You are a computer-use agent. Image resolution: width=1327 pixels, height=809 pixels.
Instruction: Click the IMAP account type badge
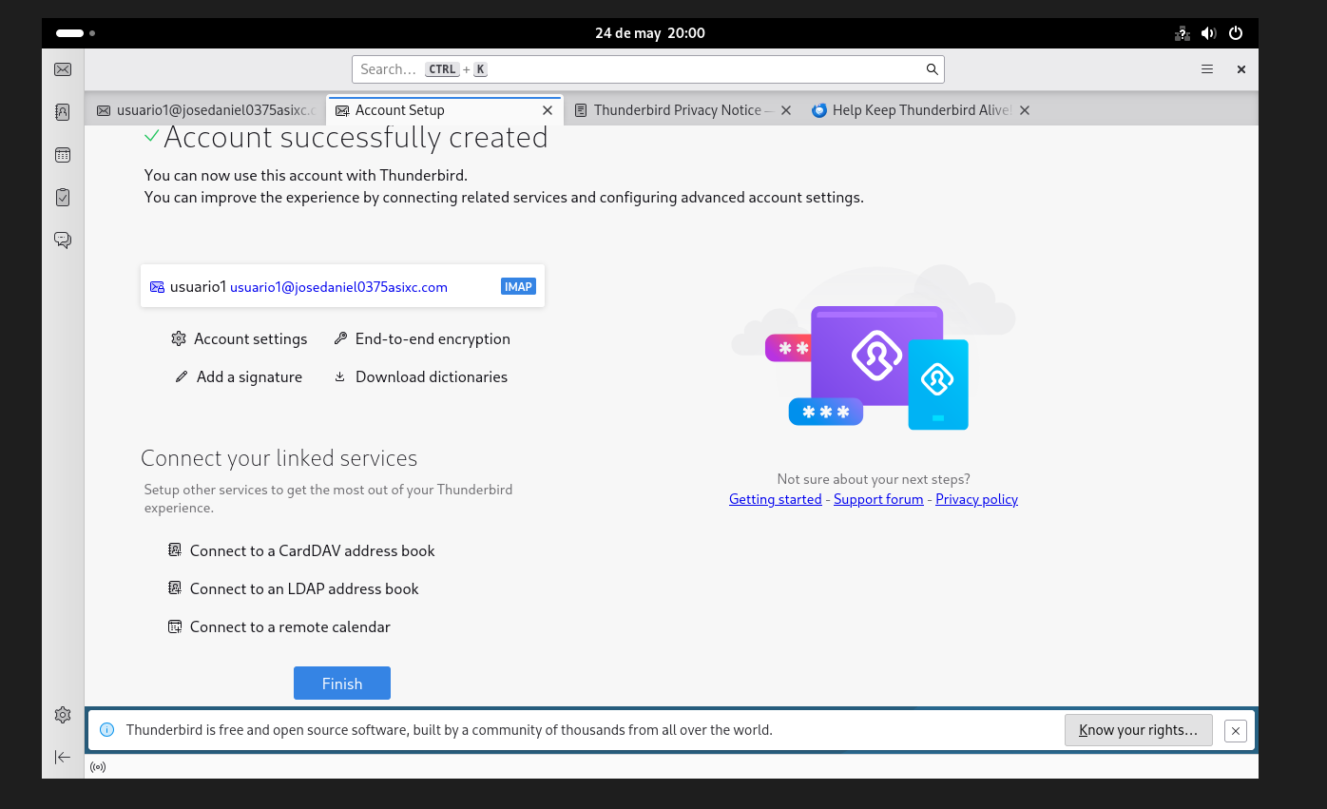click(518, 287)
